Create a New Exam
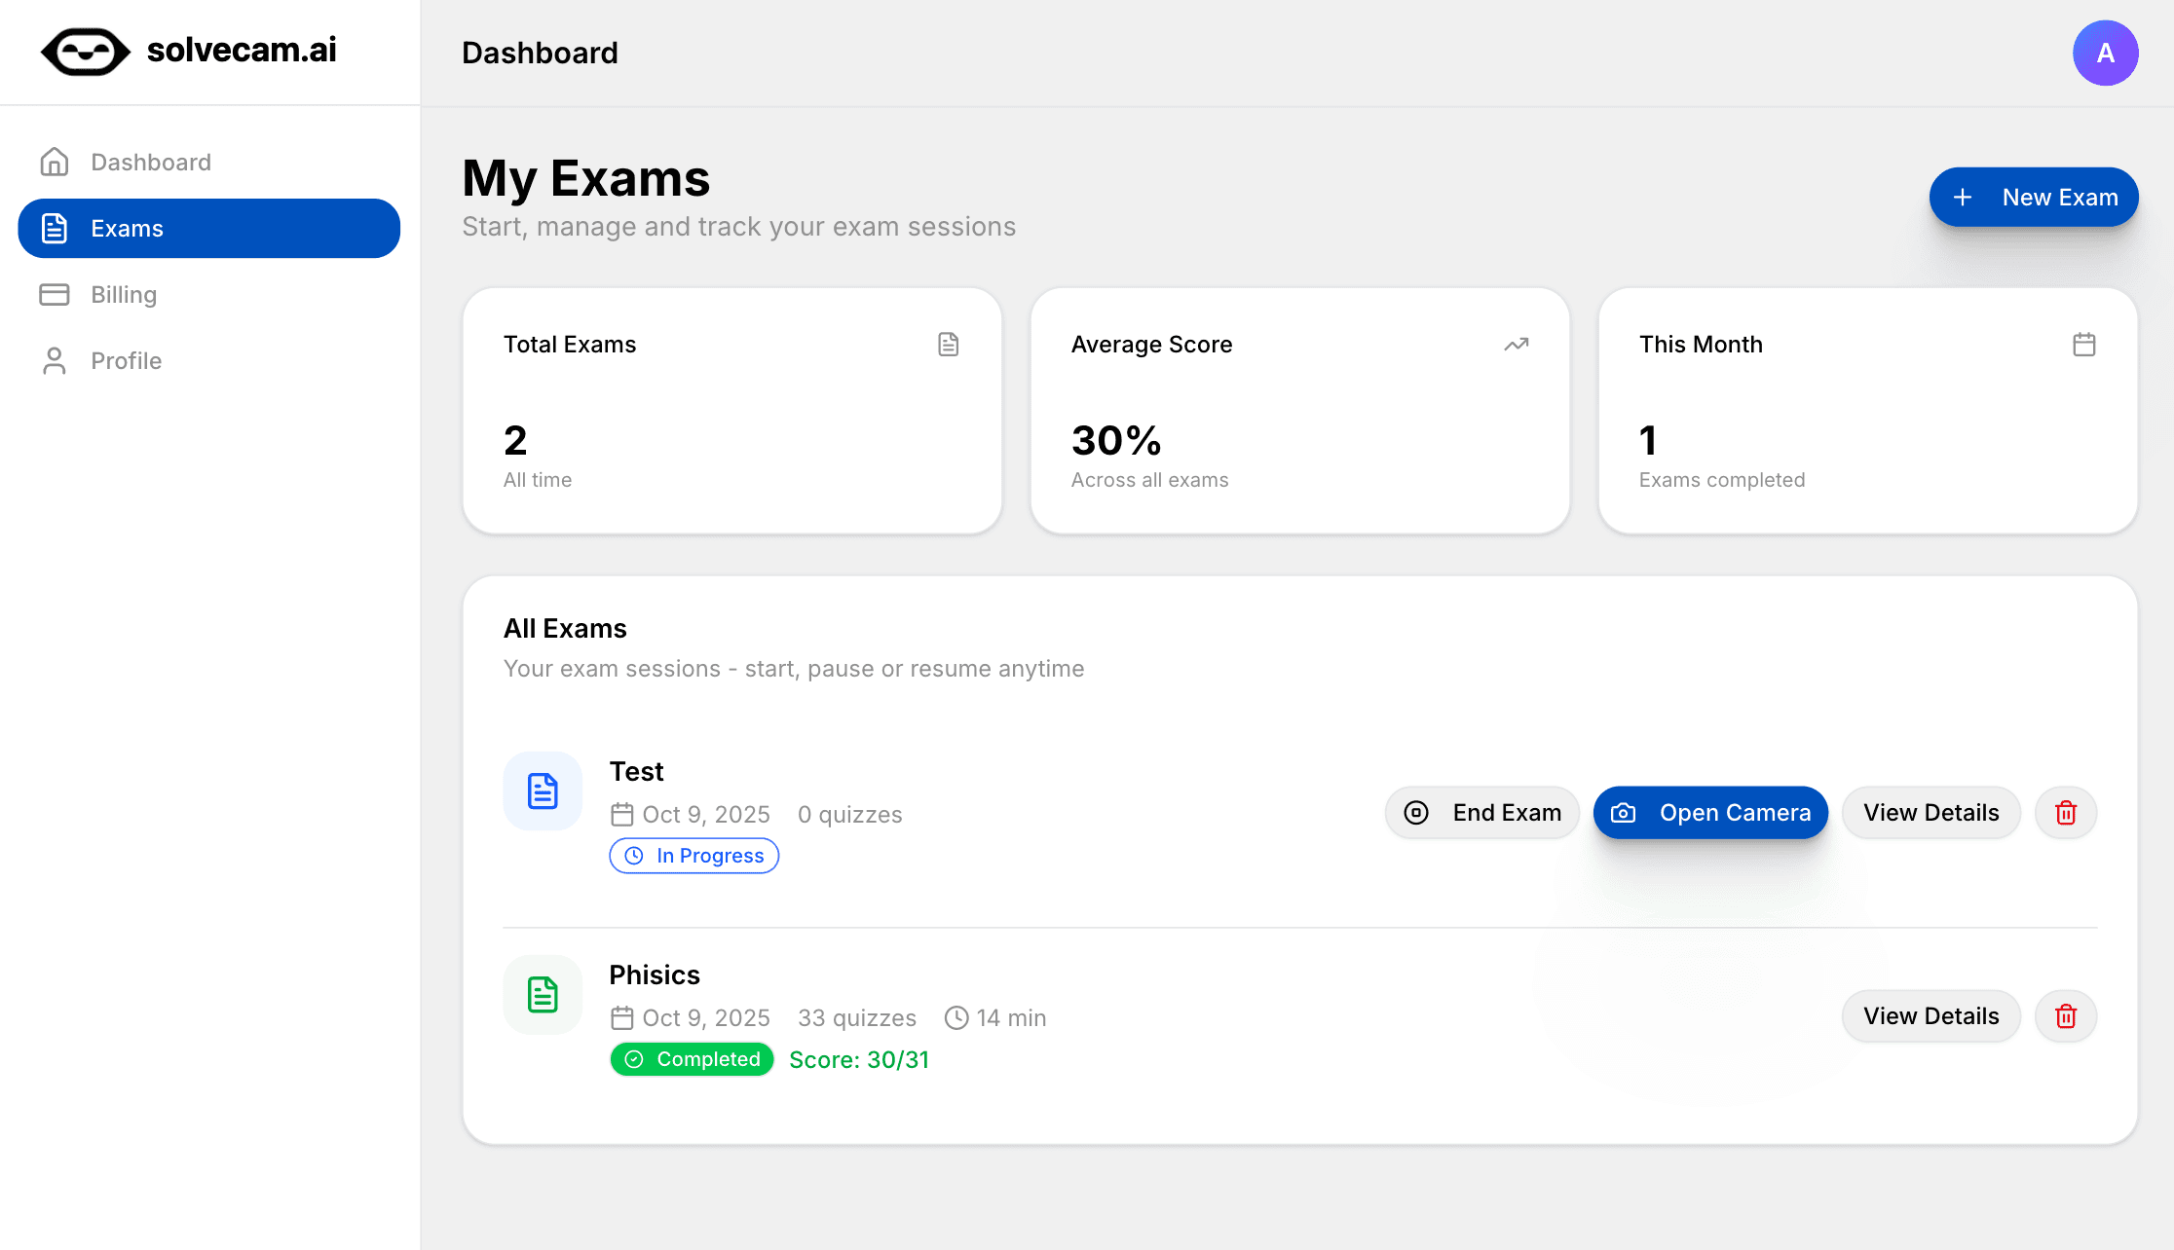The width and height of the screenshot is (2174, 1250). point(2033,198)
